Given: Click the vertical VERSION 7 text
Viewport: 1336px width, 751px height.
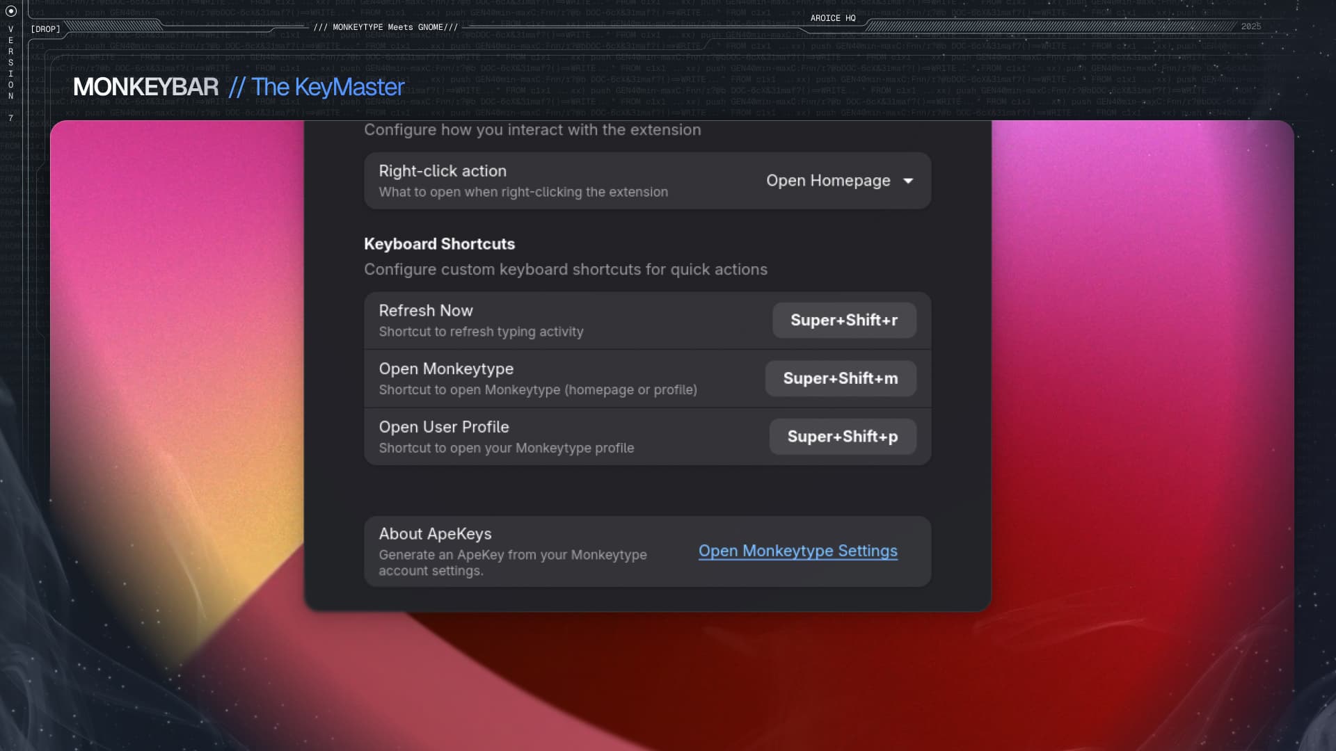Looking at the screenshot, I should pos(10,70).
